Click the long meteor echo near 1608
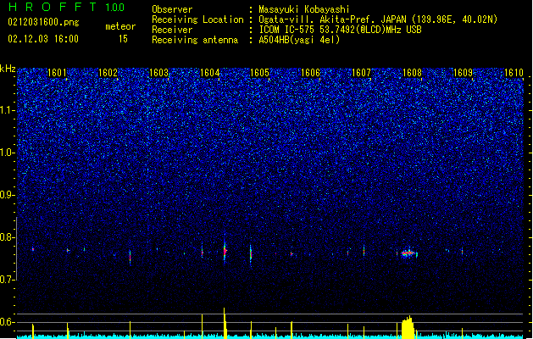This screenshot has height=339, width=533. click(x=409, y=253)
